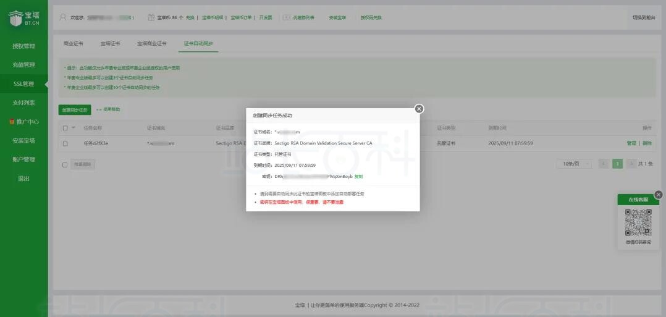Image resolution: width=666 pixels, height=317 pixels.
Task: Click the user avatar icon
Action: pyautogui.click(x=63, y=17)
